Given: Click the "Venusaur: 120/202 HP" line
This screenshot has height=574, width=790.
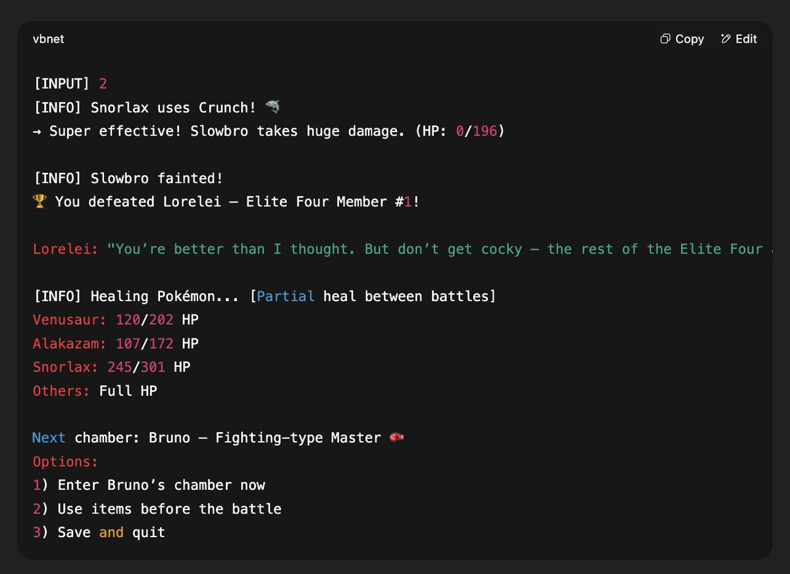Looking at the screenshot, I should [116, 320].
